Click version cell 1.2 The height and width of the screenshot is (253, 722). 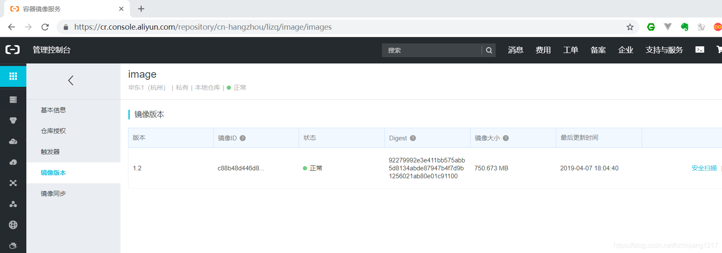137,168
